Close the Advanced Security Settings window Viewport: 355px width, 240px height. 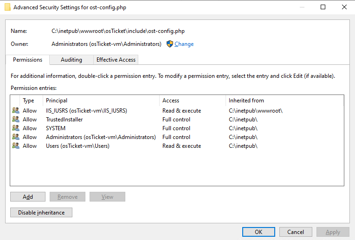pyautogui.click(x=344, y=7)
